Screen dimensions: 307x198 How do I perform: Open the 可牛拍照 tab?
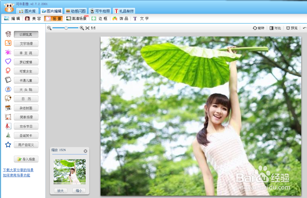click(100, 11)
